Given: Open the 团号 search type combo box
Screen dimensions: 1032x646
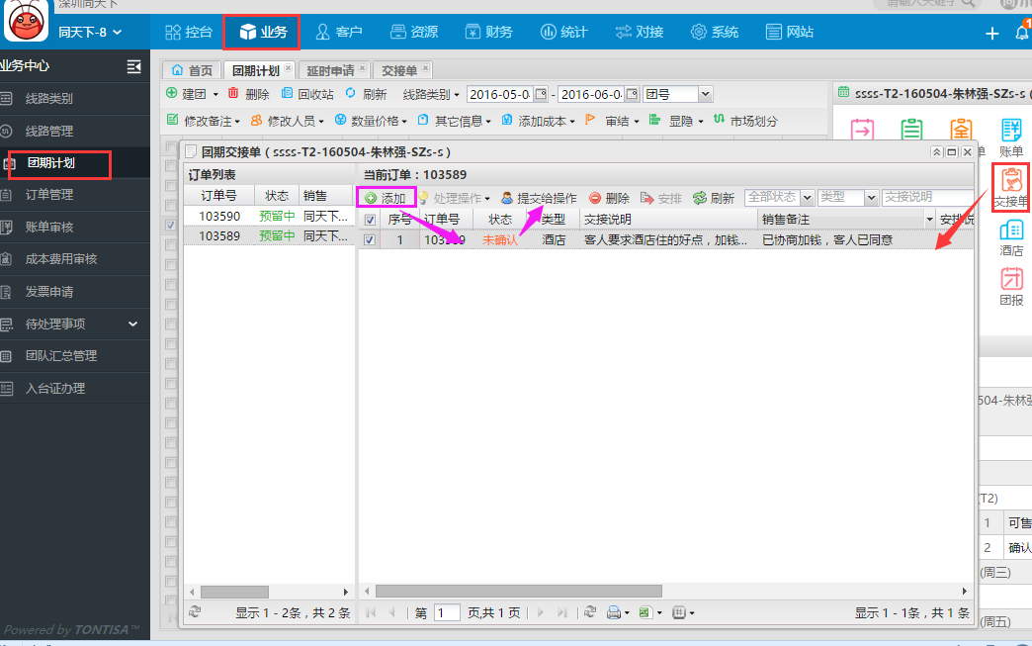Looking at the screenshot, I should pyautogui.click(x=705, y=94).
